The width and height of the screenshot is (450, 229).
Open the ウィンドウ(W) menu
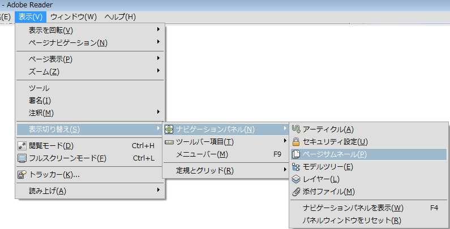pyautogui.click(x=74, y=17)
